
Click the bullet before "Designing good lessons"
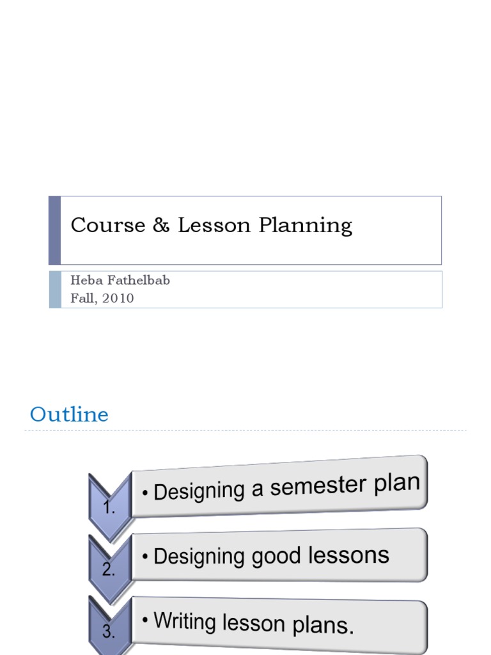point(146,558)
